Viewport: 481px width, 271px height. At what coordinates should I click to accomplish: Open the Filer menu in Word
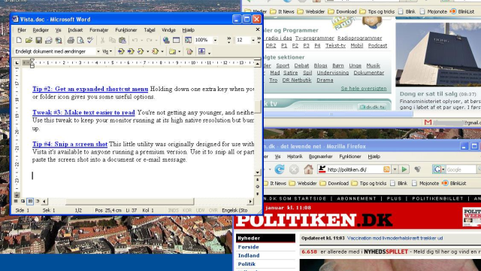(x=22, y=30)
